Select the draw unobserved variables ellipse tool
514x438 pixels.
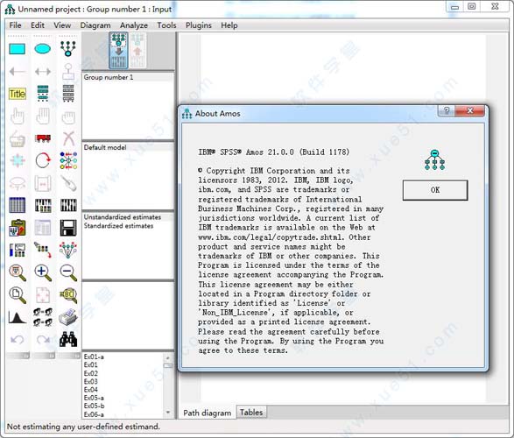[43, 49]
